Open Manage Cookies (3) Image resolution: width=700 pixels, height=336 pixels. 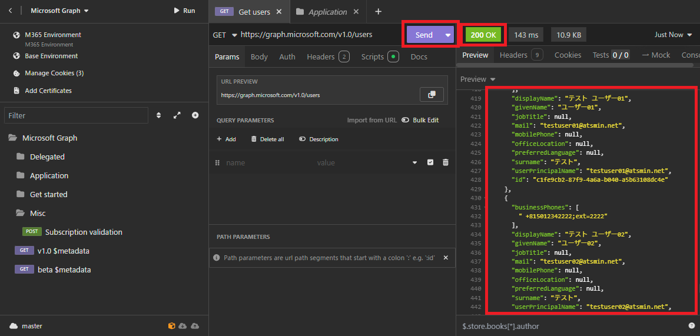coord(54,73)
